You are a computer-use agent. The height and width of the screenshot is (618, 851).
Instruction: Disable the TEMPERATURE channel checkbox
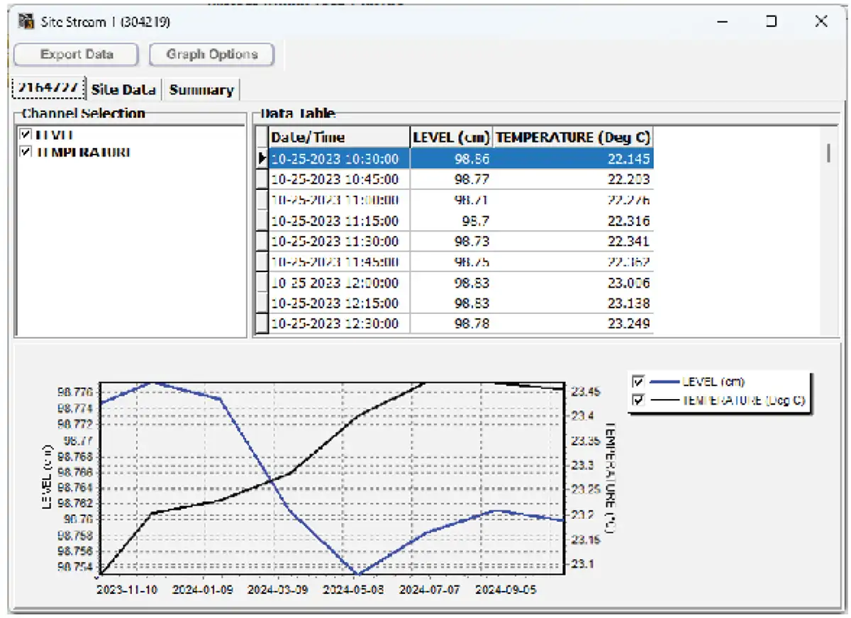pyautogui.click(x=25, y=152)
